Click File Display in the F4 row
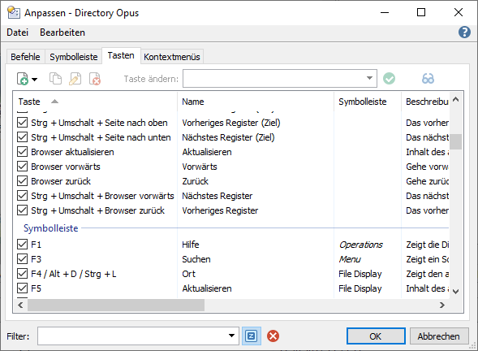 360,274
